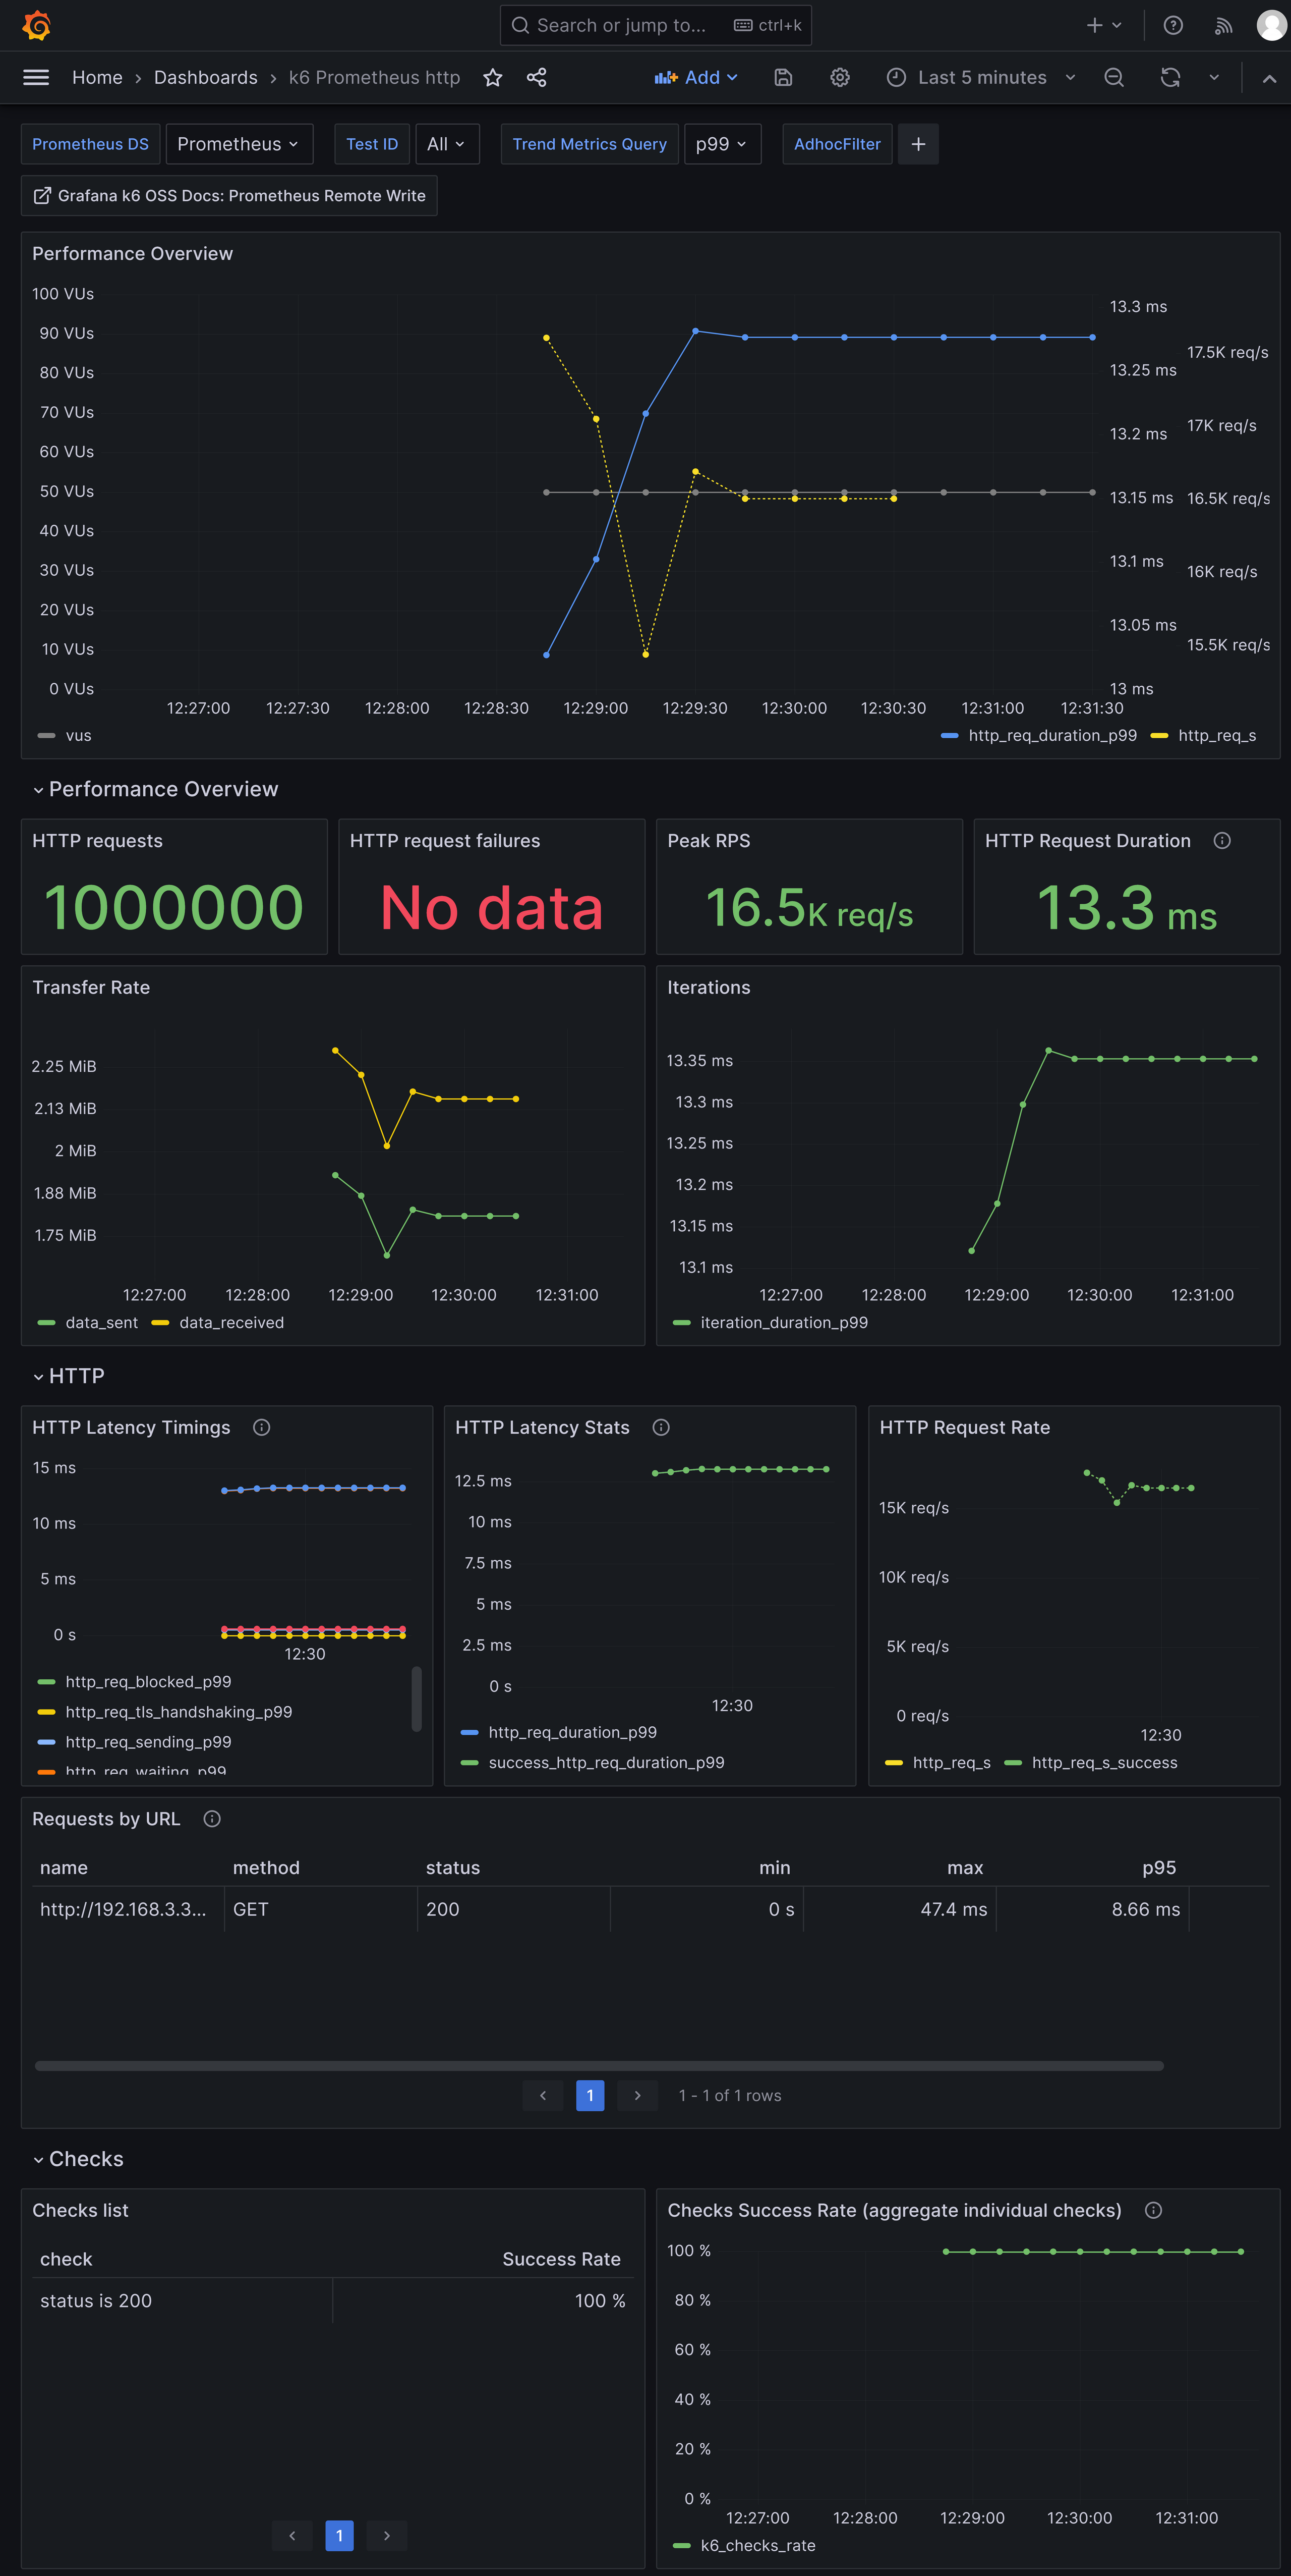Open Iterations panel title menu
Viewport: 1291px width, 2576px height.
[709, 987]
